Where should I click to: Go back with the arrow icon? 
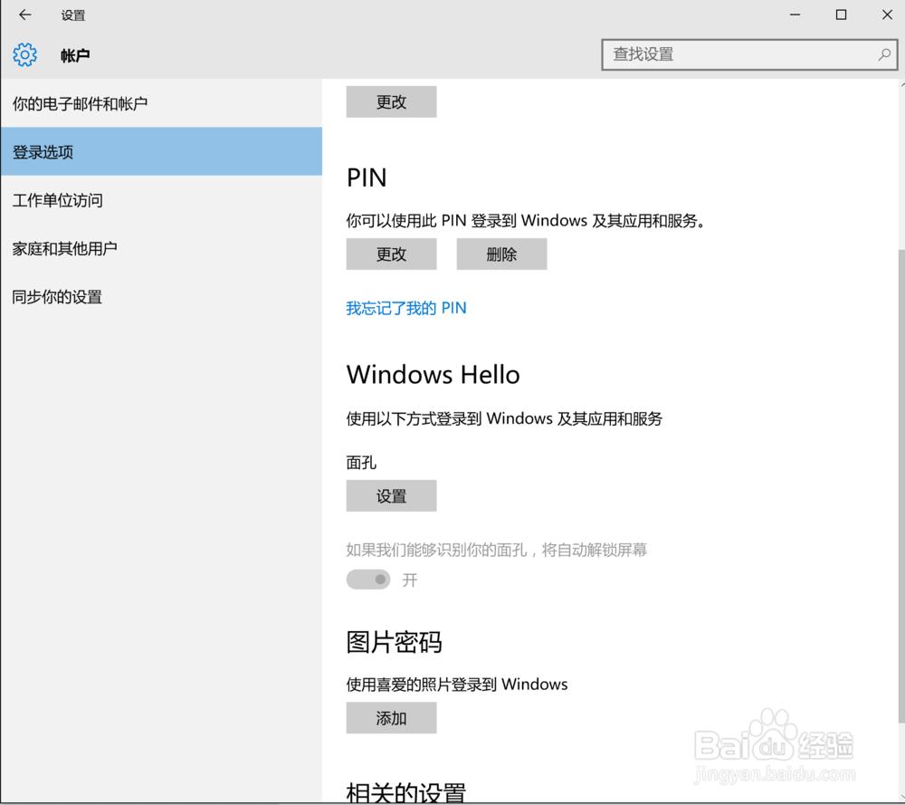click(x=24, y=15)
